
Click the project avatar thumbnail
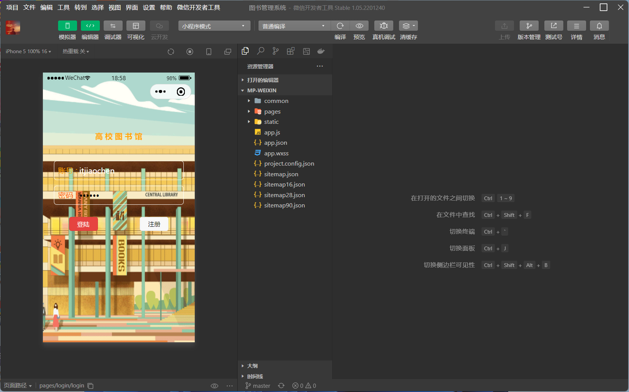point(13,28)
